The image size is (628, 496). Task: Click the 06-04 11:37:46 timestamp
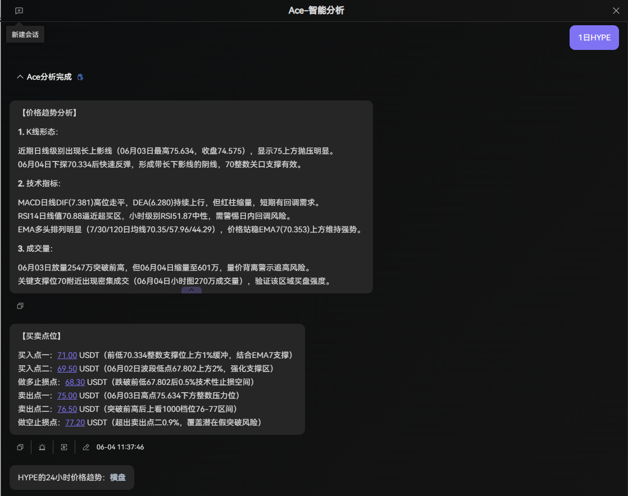click(x=120, y=447)
